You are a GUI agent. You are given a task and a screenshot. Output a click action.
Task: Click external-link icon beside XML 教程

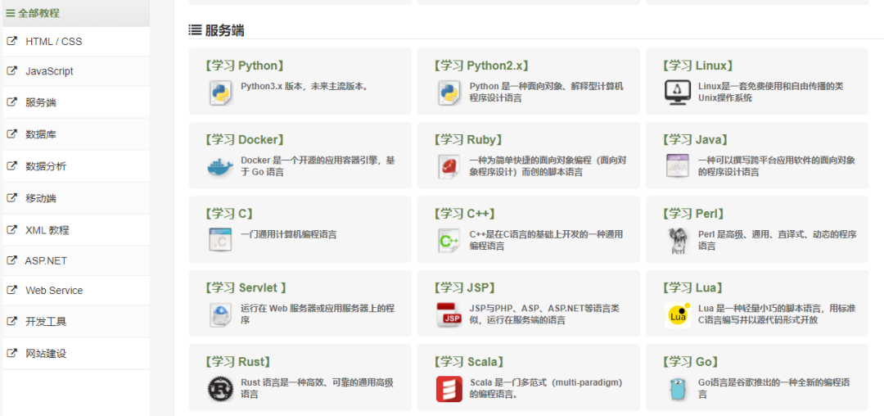pos(11,229)
